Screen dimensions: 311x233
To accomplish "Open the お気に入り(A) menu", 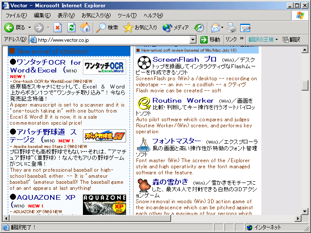I will pyautogui.click(x=96, y=16).
